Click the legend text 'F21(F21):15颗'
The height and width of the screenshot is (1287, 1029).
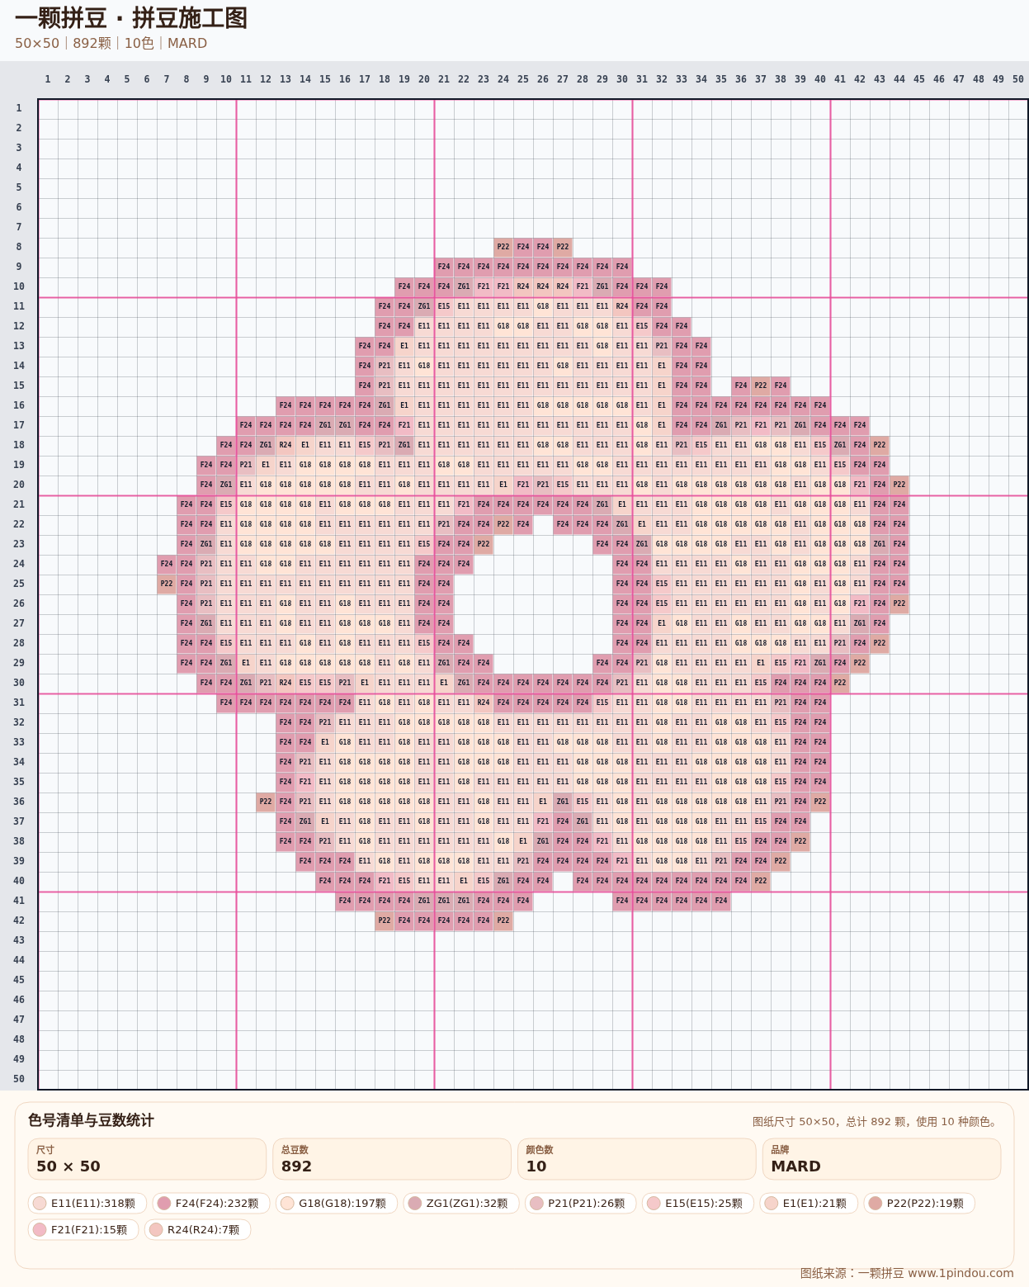click(x=89, y=1230)
